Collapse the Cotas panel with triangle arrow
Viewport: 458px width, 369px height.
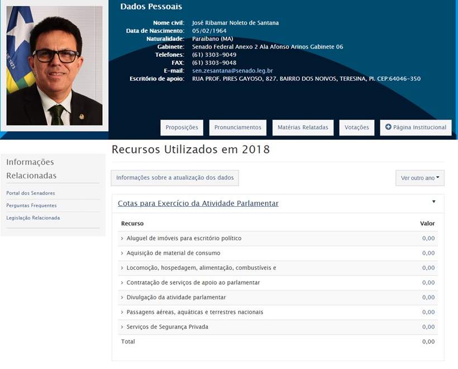click(x=434, y=202)
